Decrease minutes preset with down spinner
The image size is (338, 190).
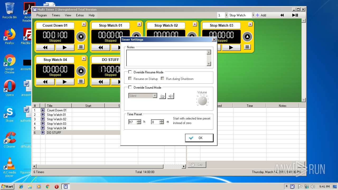pos(162,123)
